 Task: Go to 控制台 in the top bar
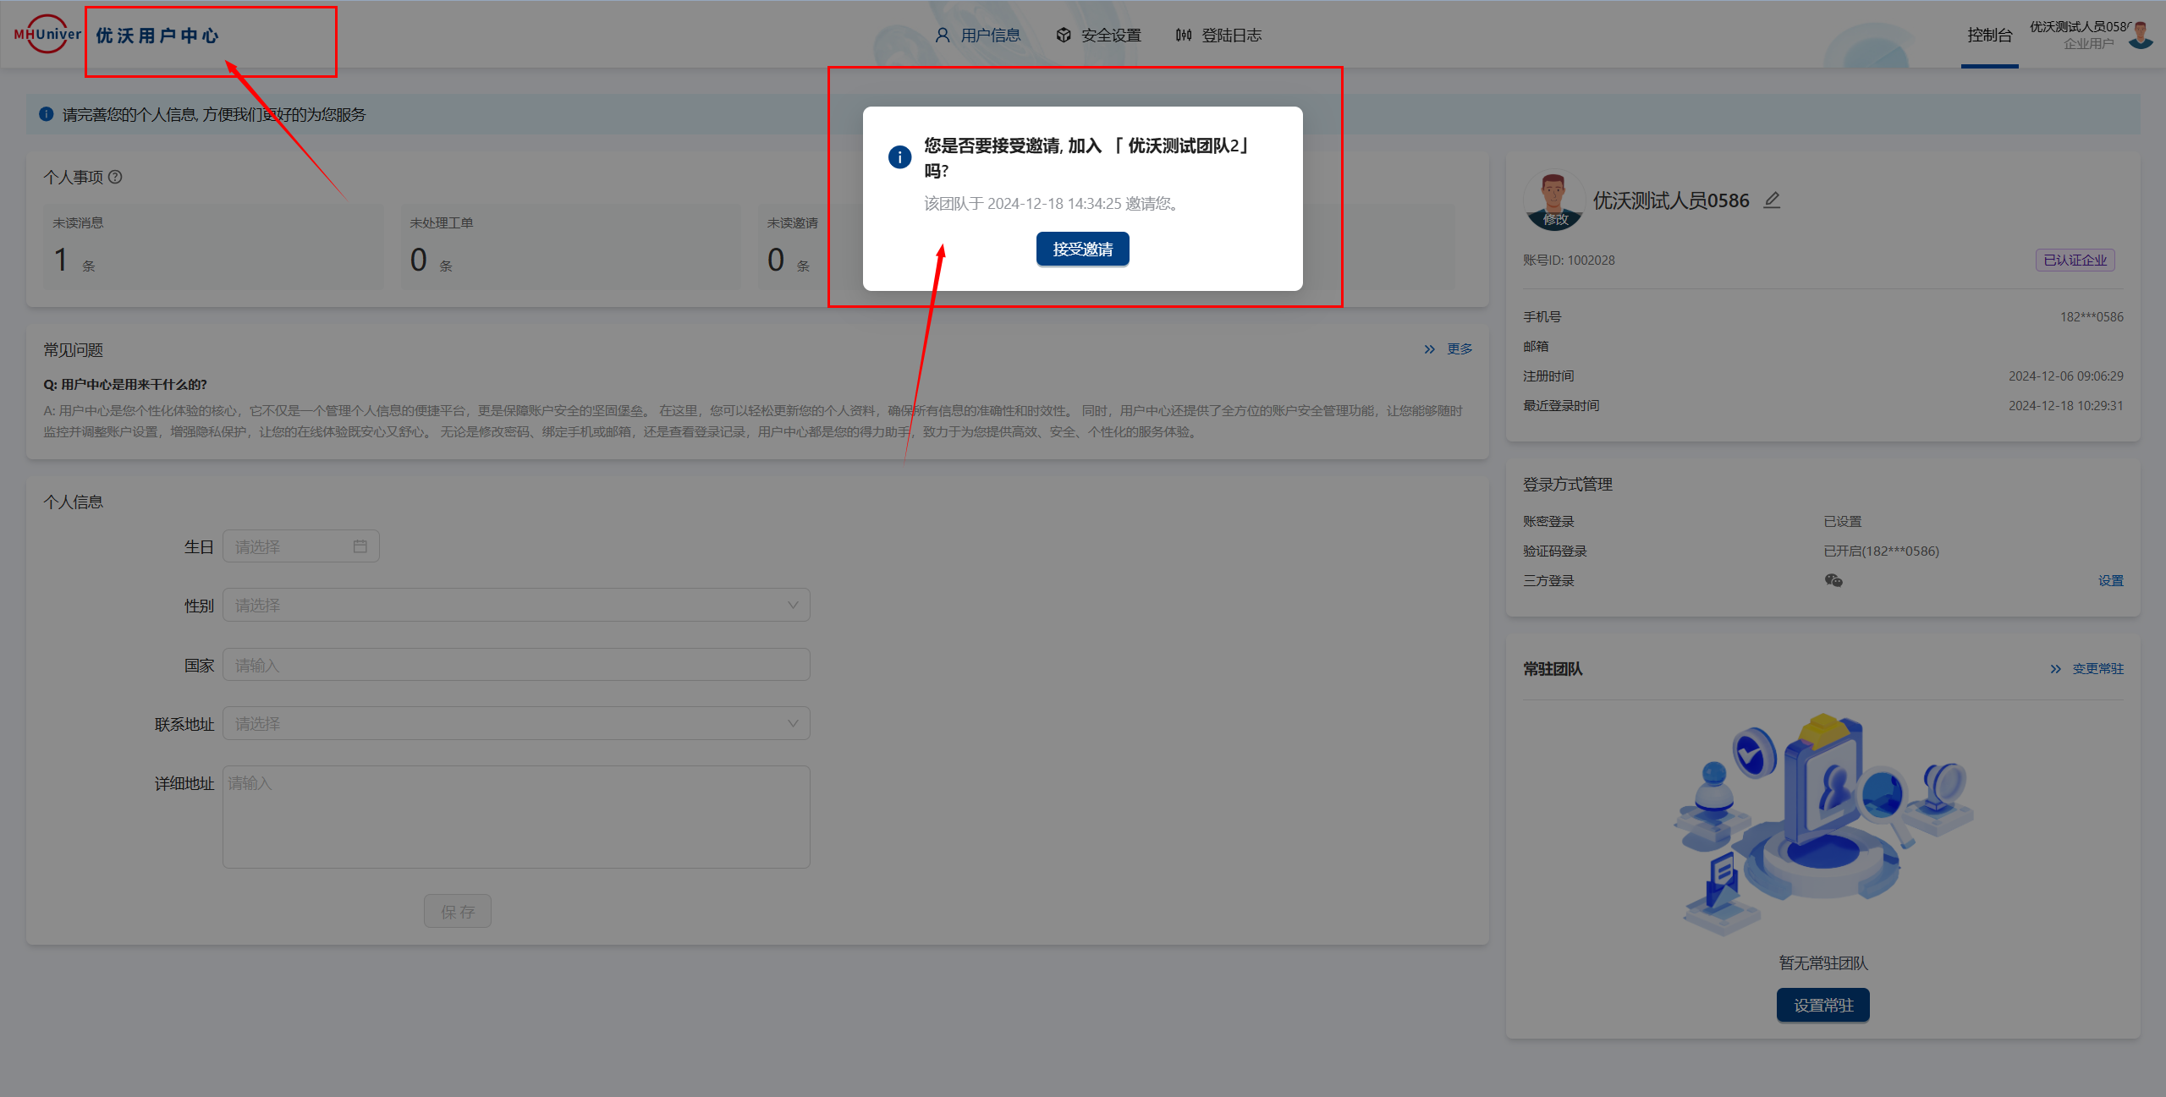[1989, 36]
